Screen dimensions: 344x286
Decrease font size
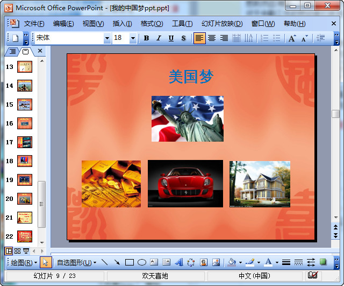pyautogui.click(x=304, y=38)
